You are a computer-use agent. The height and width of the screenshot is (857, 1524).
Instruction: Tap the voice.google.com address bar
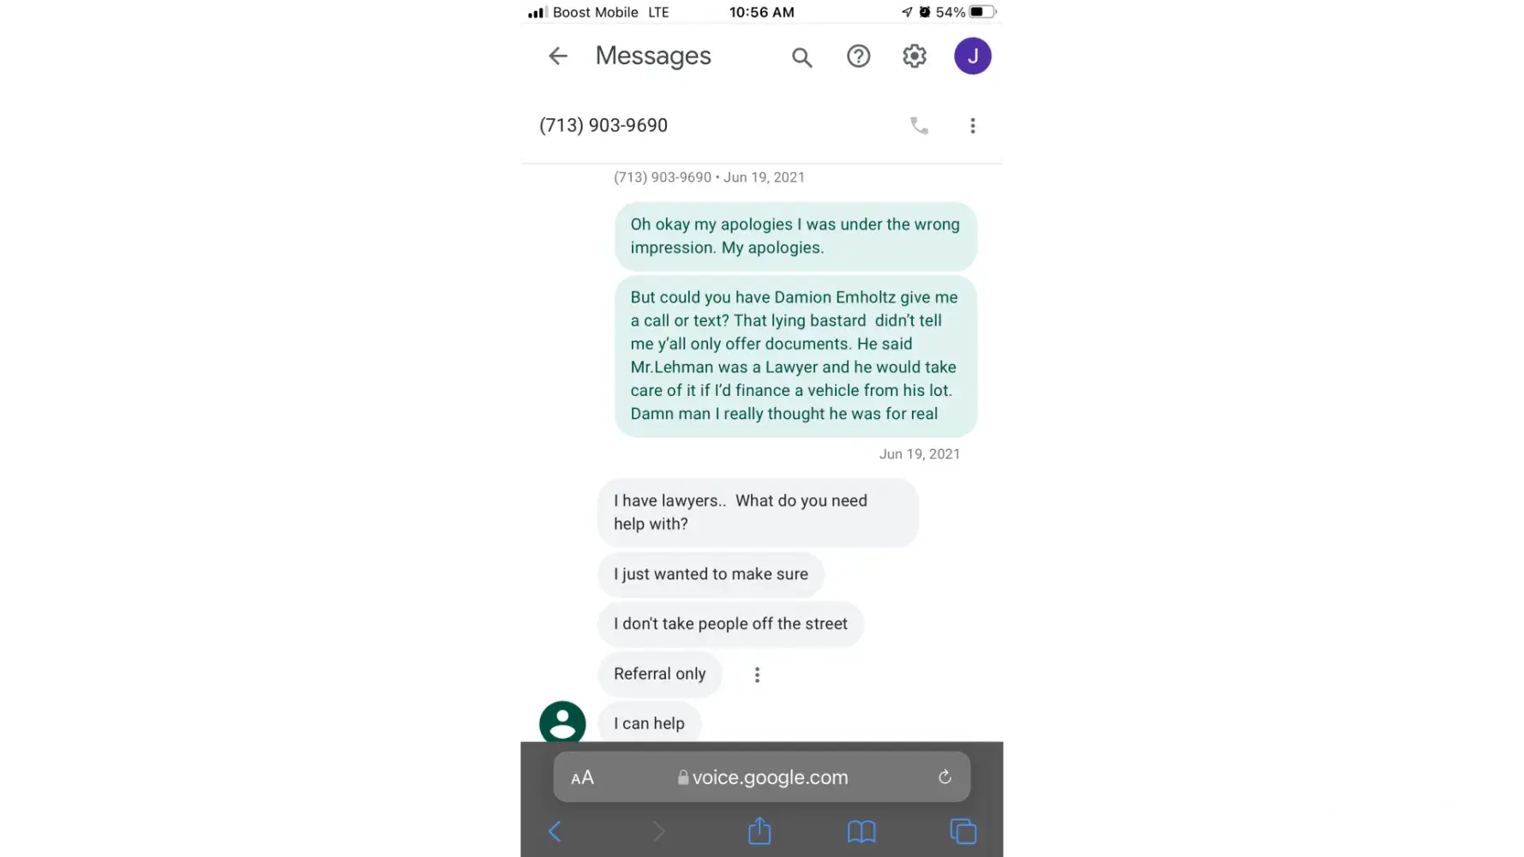[x=762, y=777]
